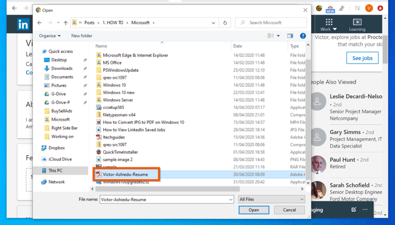Select the Windows 10 new folder
This screenshot has width=395, height=225.
pos(118,93)
